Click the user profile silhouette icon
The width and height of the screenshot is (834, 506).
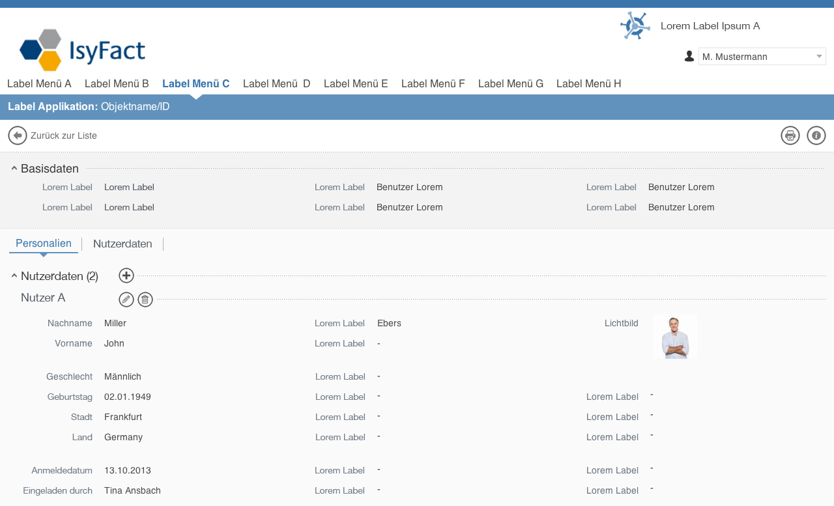click(x=689, y=57)
